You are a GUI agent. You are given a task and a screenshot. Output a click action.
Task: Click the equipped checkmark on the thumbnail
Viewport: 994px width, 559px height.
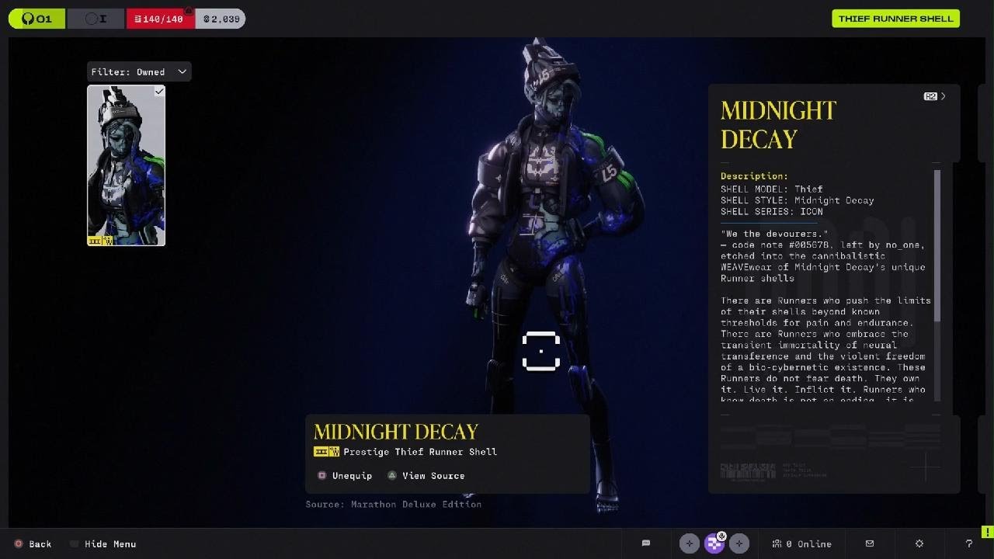click(x=159, y=92)
